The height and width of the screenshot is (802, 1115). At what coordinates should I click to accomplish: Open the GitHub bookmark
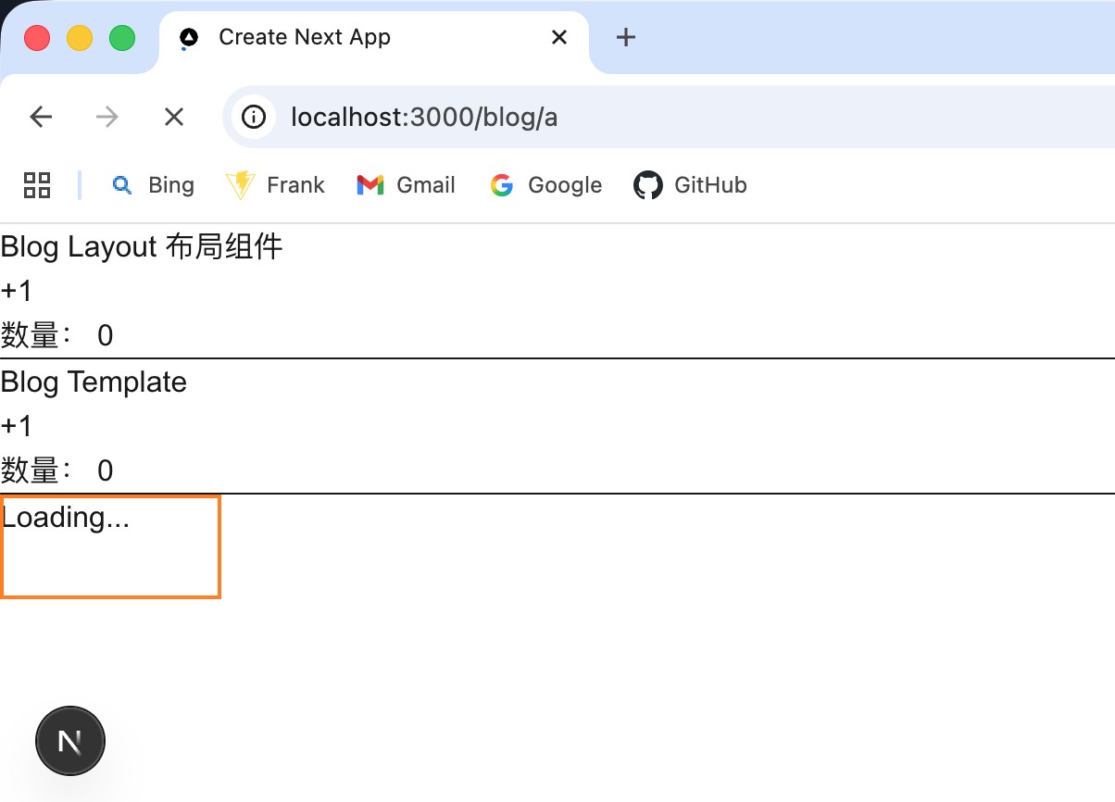tap(690, 184)
